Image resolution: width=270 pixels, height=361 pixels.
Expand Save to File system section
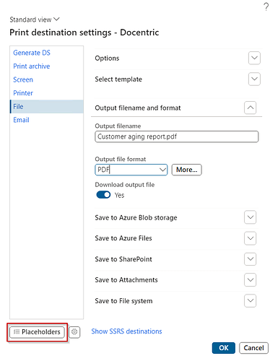pyautogui.click(x=251, y=301)
